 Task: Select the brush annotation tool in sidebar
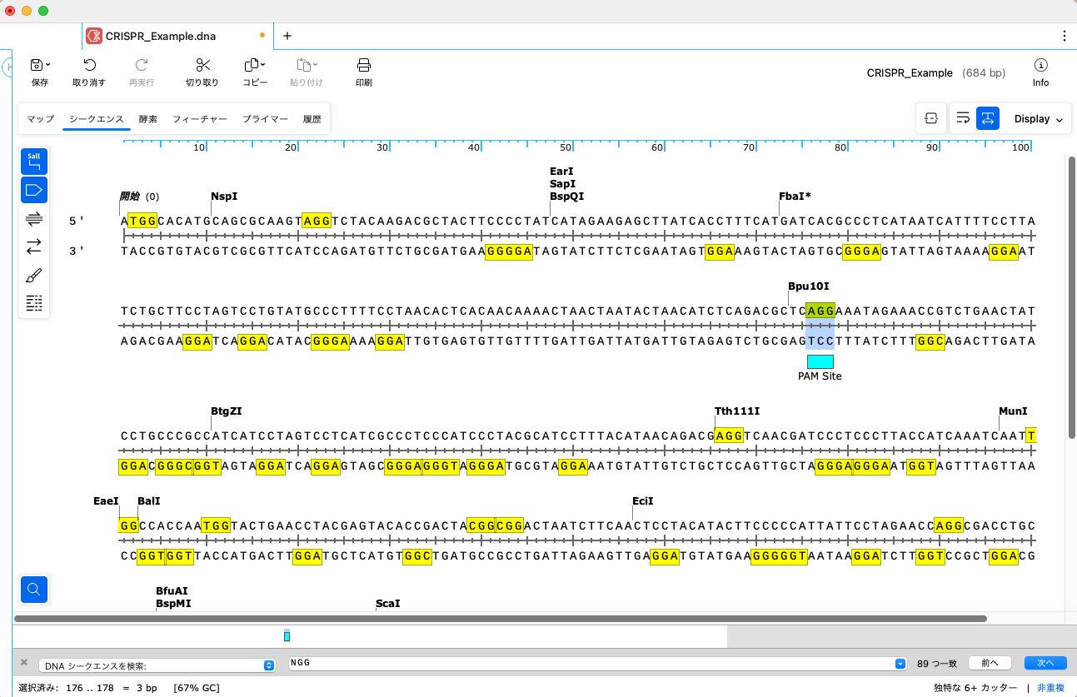[x=34, y=275]
